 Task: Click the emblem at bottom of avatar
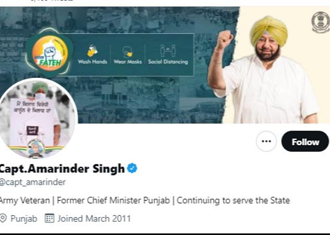point(36,149)
